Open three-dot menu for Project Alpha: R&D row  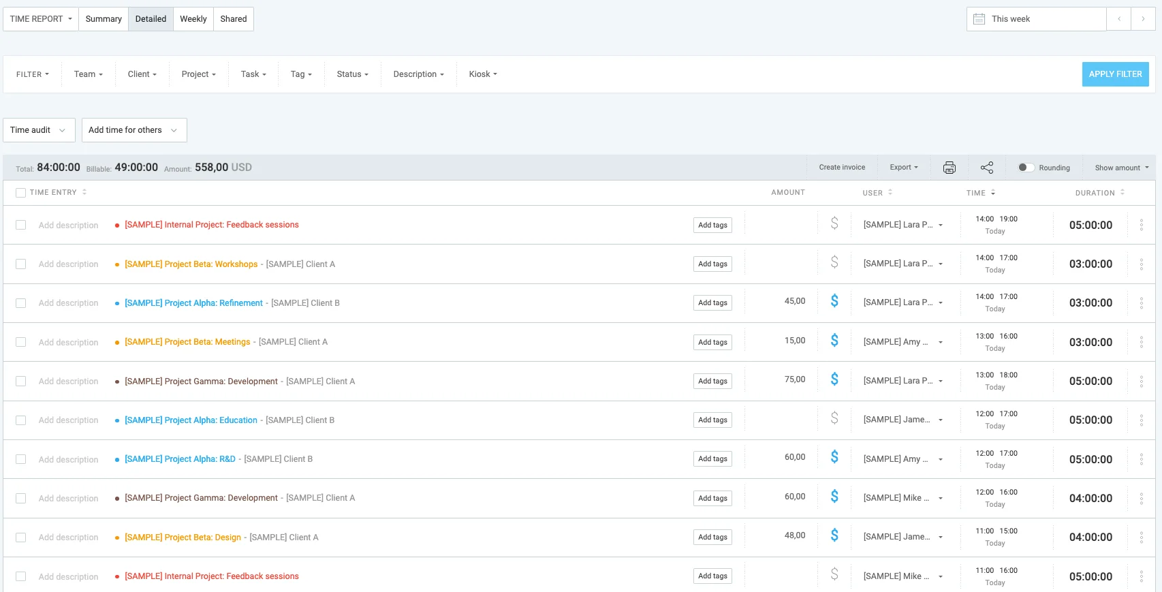pos(1142,459)
